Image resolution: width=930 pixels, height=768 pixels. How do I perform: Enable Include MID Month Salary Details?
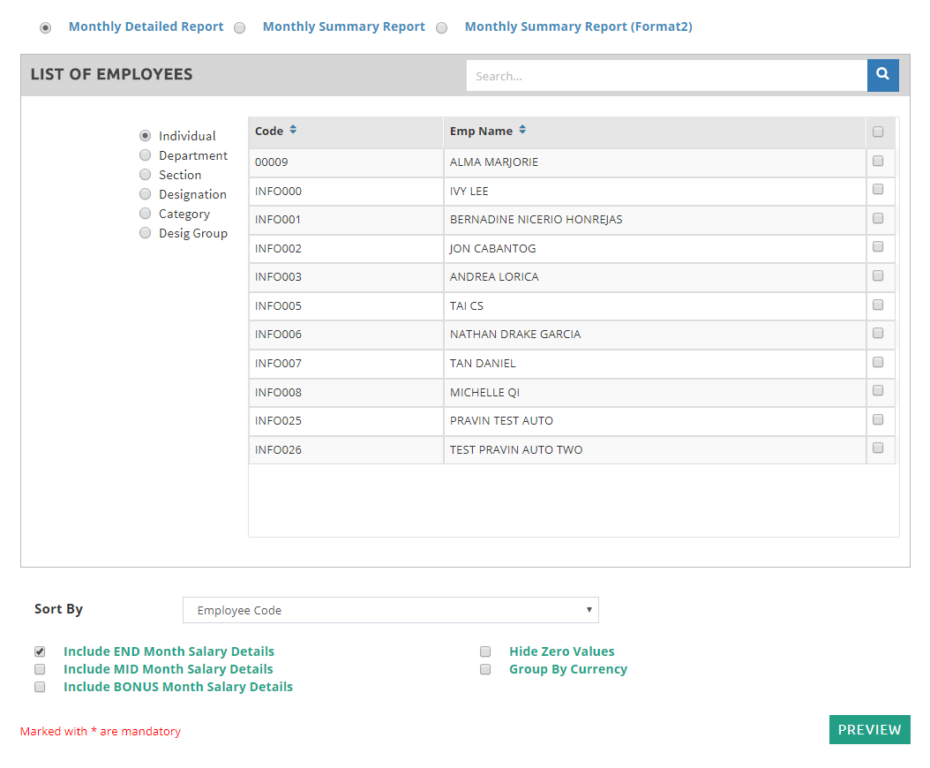coord(40,669)
